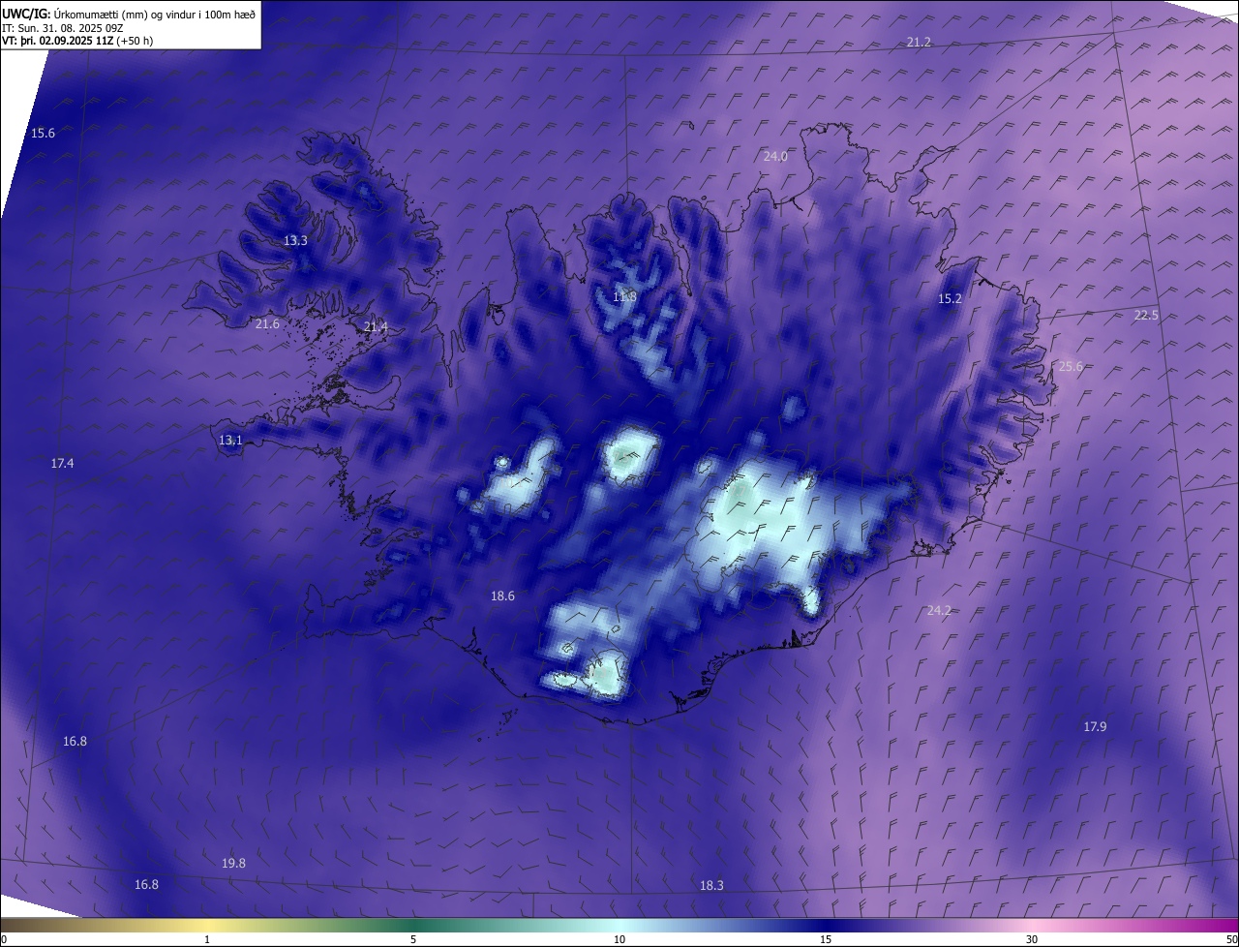Click the legend tick label '10'
Image resolution: width=1239 pixels, height=947 pixels.
619,940
